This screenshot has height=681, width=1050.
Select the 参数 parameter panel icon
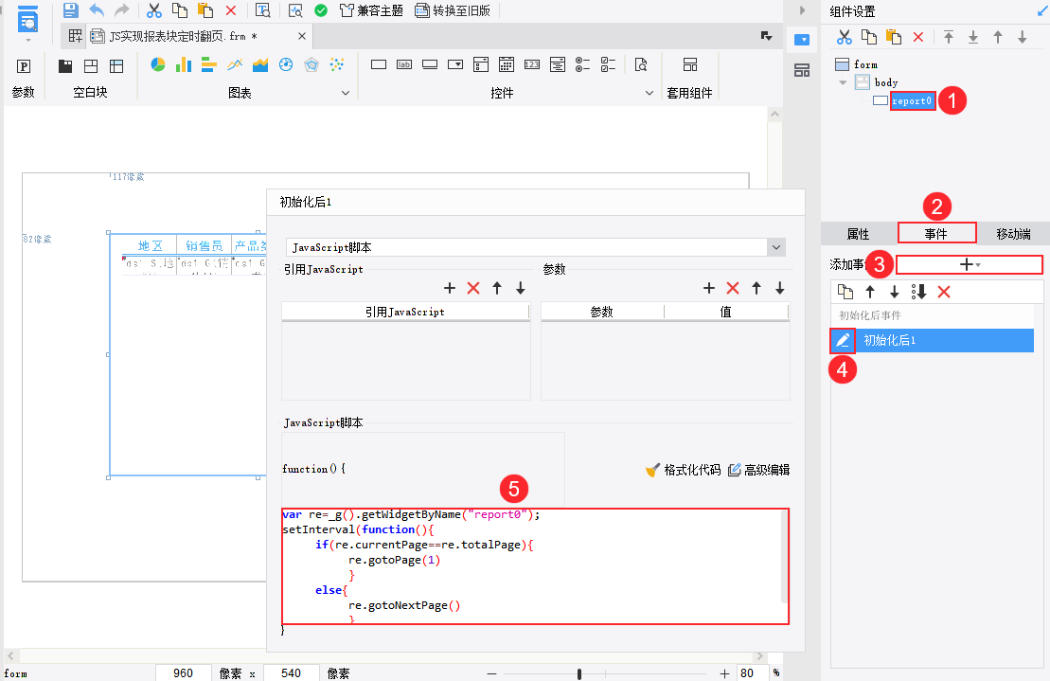(x=24, y=65)
